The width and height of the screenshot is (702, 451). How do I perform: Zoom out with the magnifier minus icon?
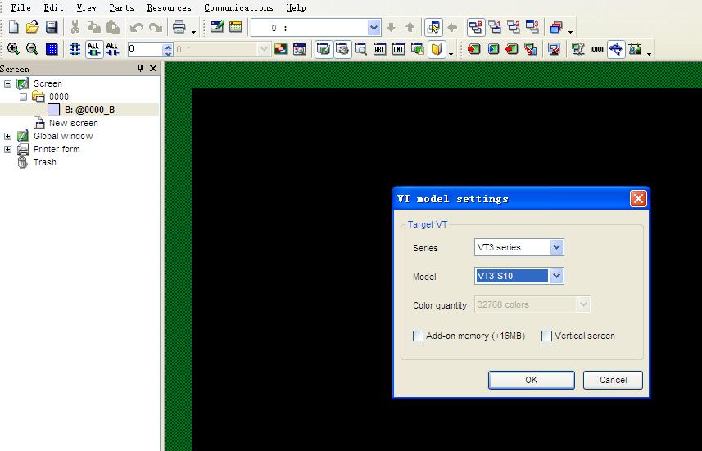(x=32, y=49)
